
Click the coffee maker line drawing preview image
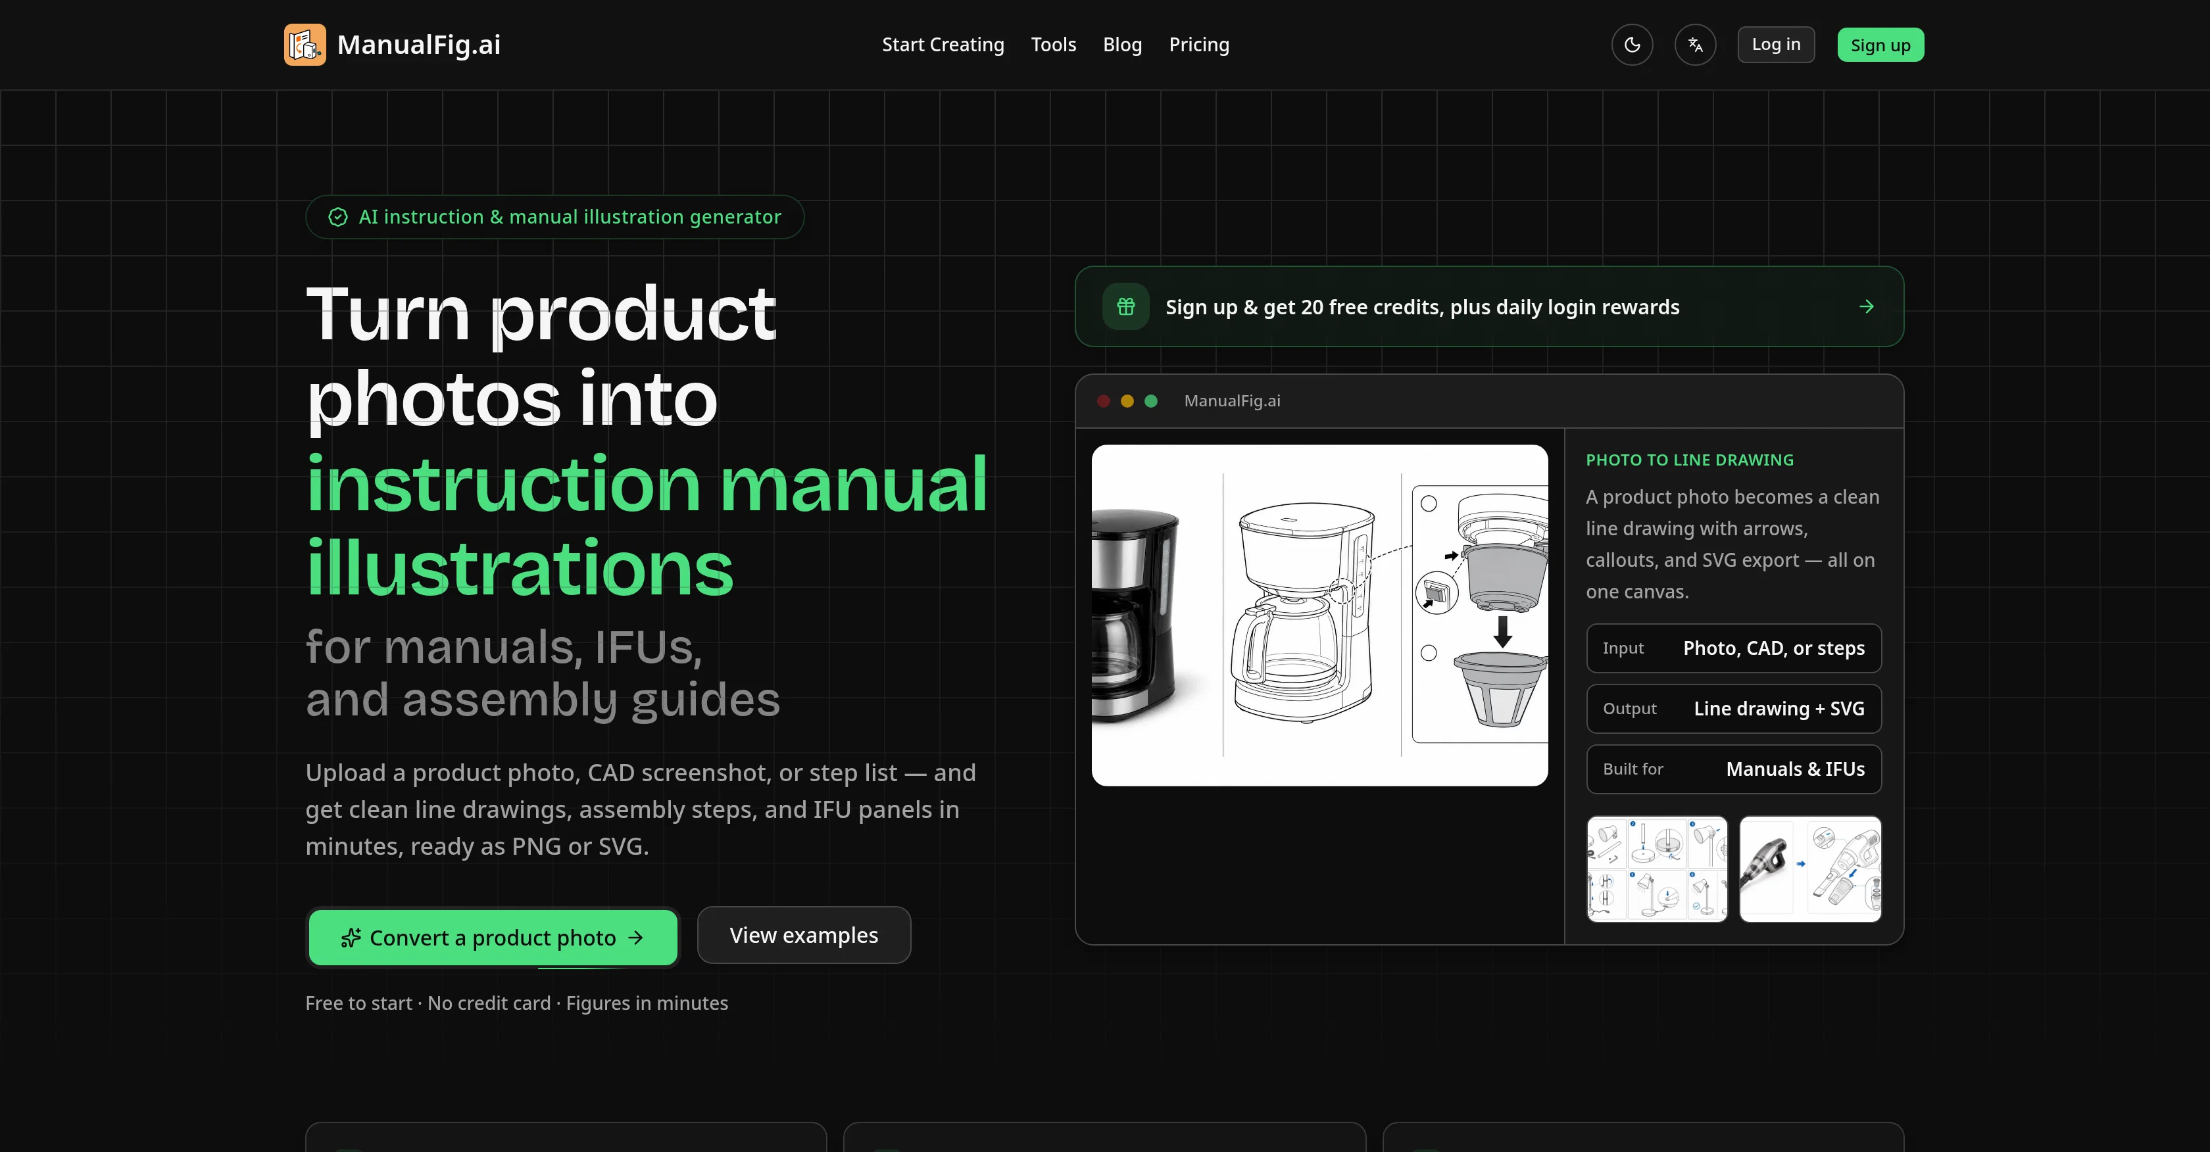(1319, 615)
